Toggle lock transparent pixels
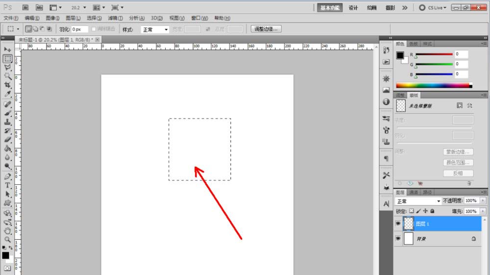 (x=412, y=211)
